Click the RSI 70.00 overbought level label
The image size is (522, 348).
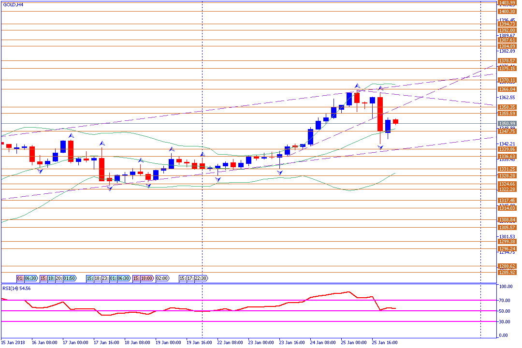pyautogui.click(x=505, y=300)
